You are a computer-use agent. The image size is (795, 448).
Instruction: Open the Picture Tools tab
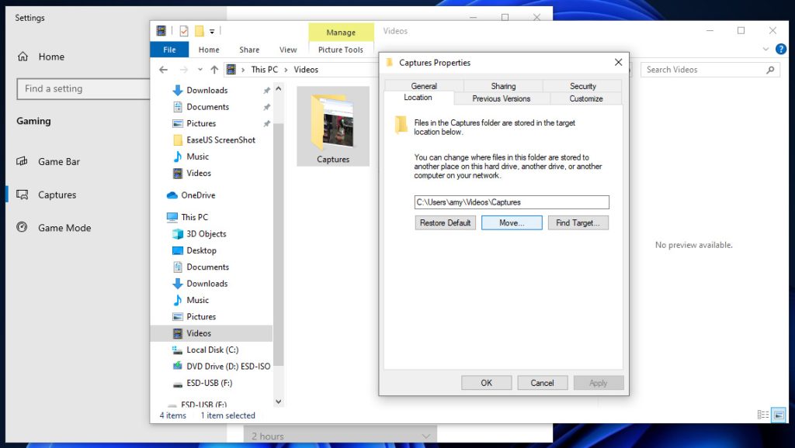tap(341, 50)
